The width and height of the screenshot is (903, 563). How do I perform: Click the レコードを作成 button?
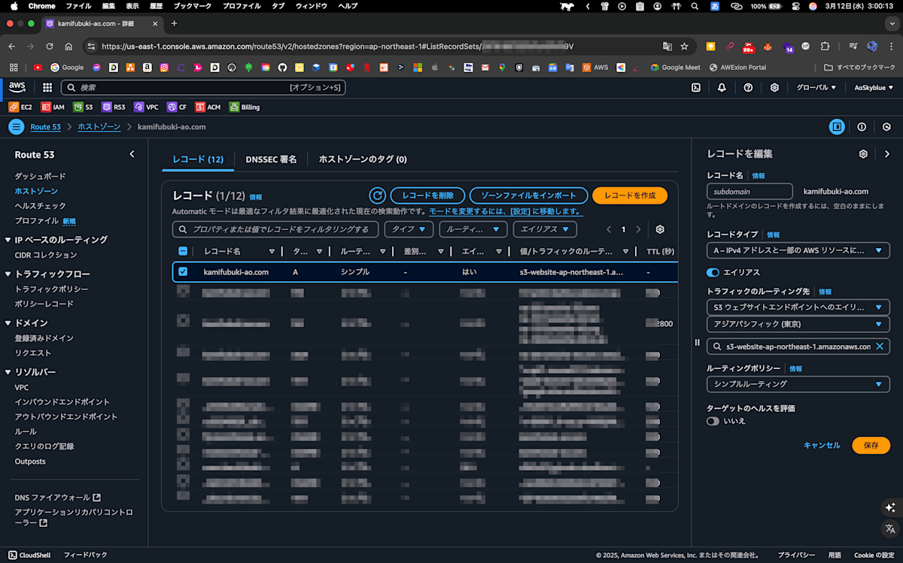pyautogui.click(x=630, y=195)
